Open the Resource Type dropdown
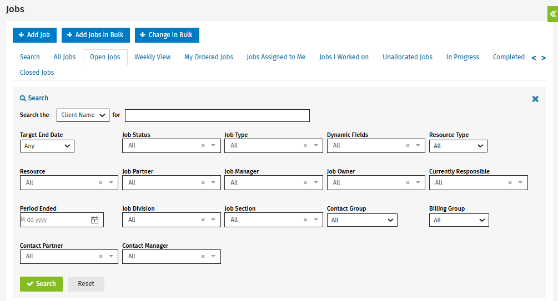This screenshot has width=558, height=301. click(458, 146)
